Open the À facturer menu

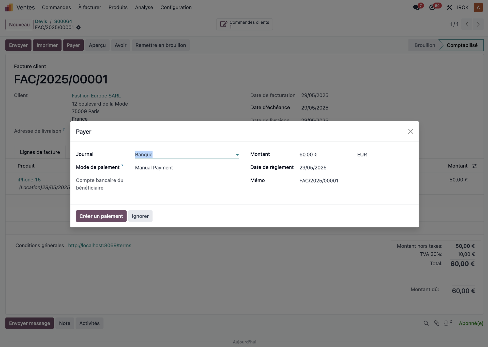[x=89, y=7]
